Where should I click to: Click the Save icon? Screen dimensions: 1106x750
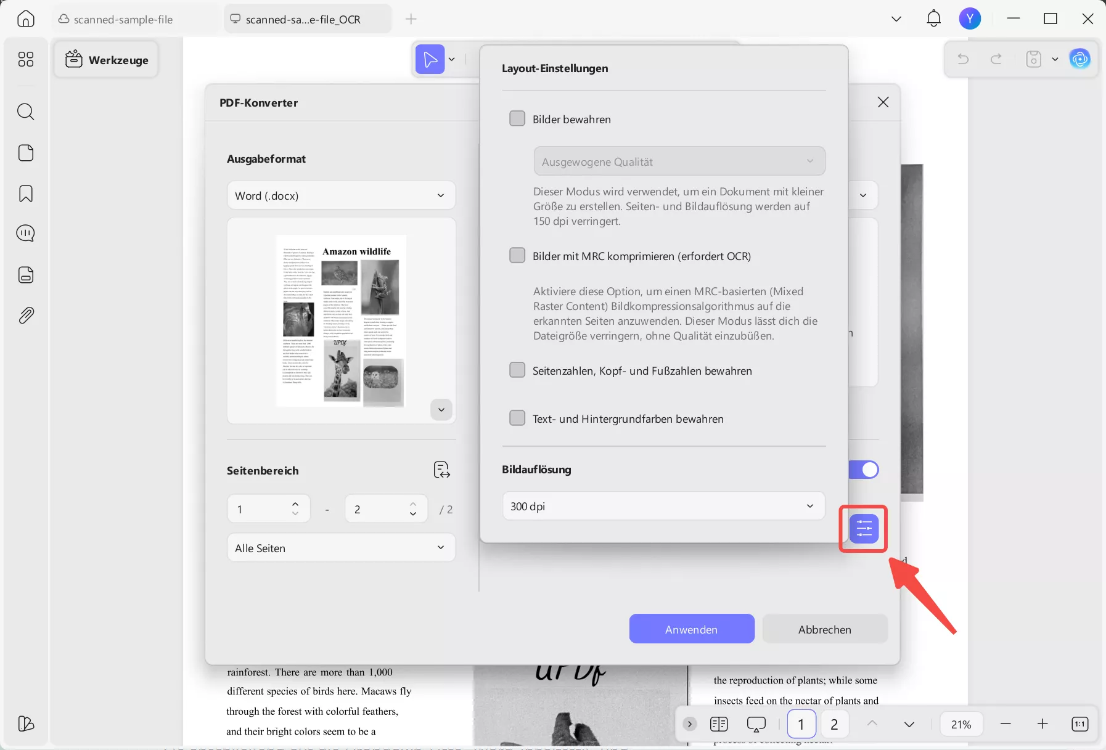coord(1033,59)
